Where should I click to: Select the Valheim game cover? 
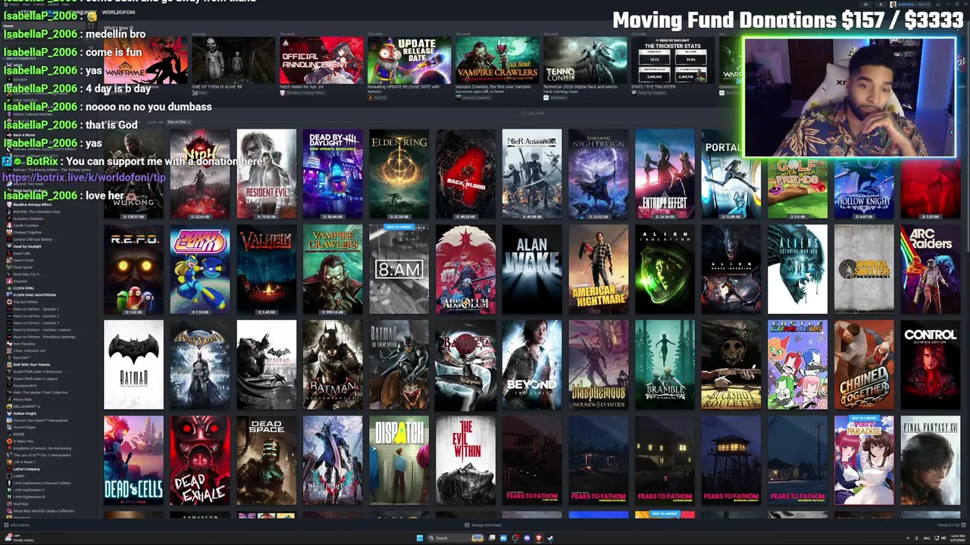267,269
